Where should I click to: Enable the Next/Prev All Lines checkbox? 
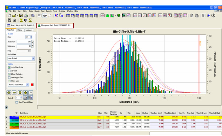[x=17, y=102]
